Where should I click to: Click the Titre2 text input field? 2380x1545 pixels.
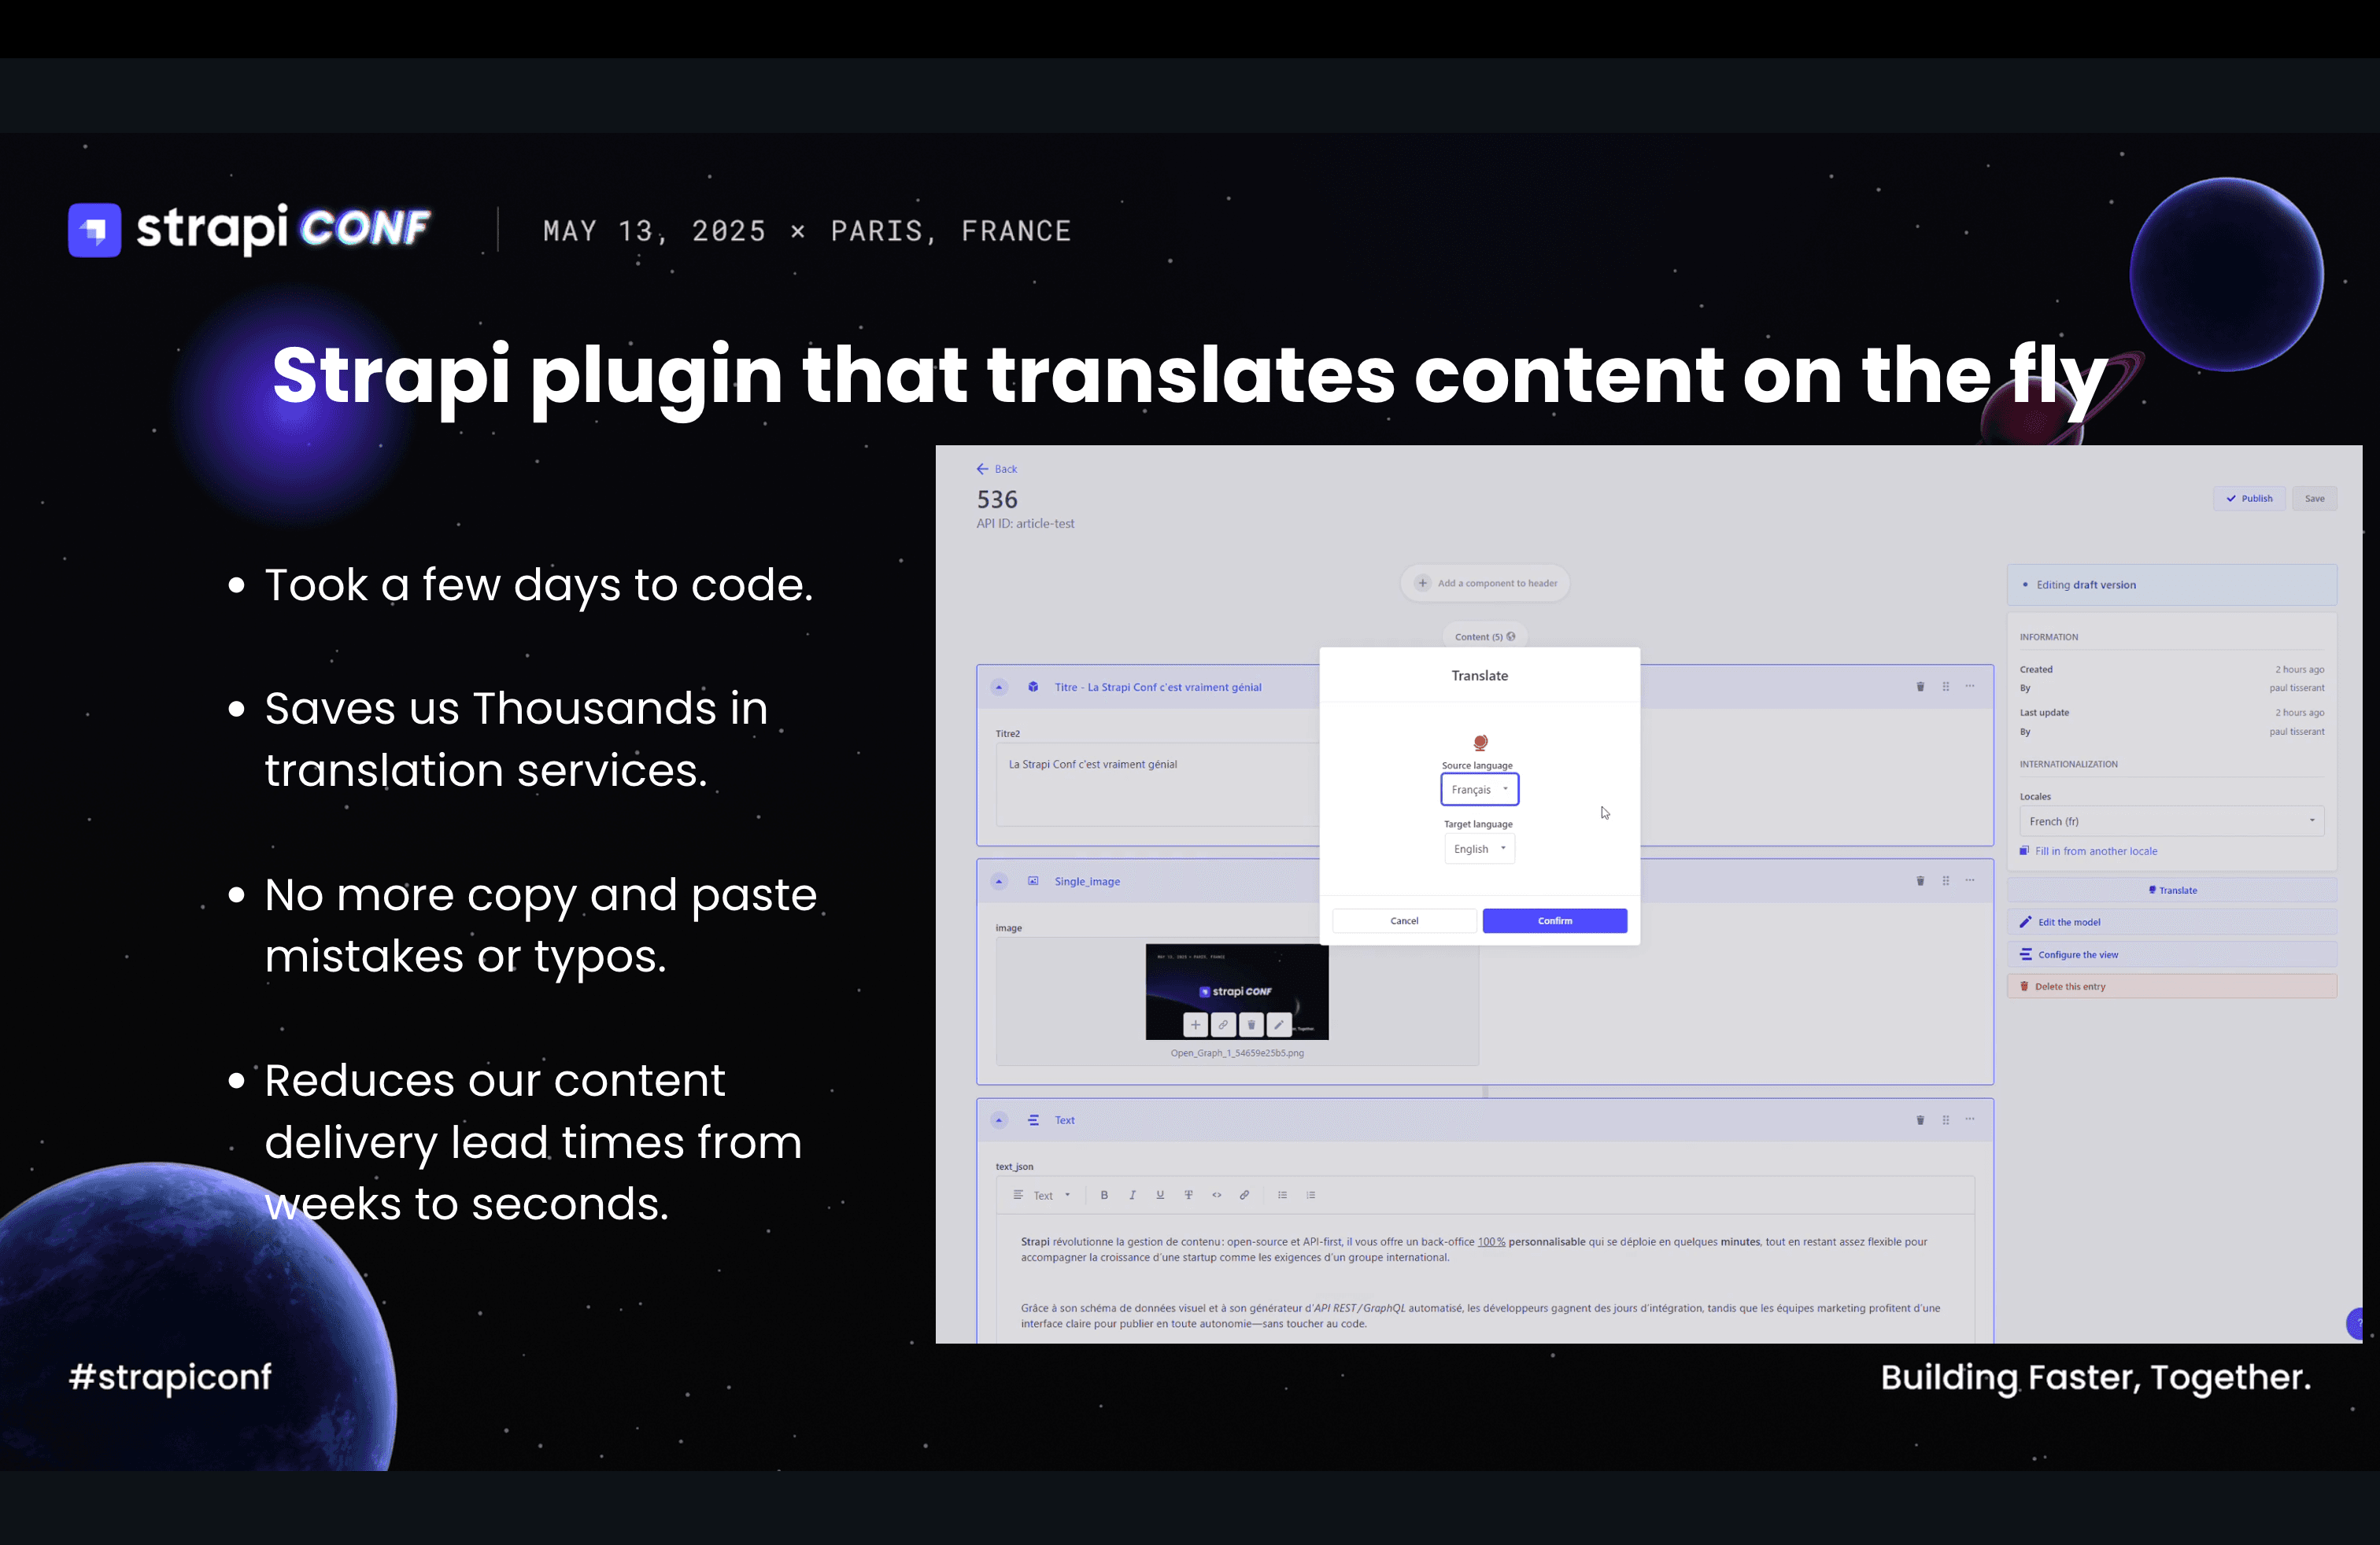click(x=1157, y=784)
